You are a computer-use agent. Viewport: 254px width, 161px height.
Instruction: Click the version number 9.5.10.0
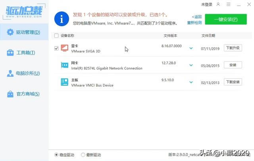pyautogui.click(x=167, y=80)
